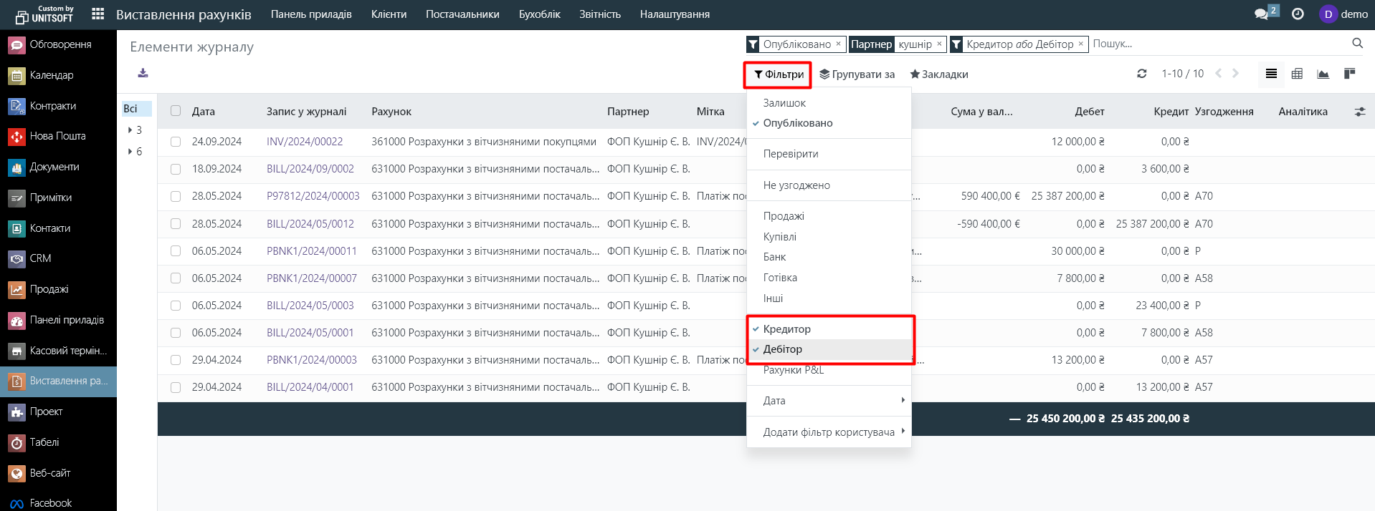
Task: Refresh the list with reload icon
Action: (x=1142, y=74)
